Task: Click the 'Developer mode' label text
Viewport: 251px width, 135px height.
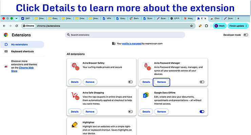Action: click(232, 35)
